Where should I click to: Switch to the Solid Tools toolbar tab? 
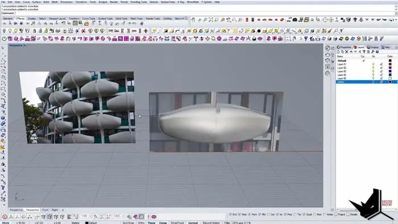(x=121, y=19)
